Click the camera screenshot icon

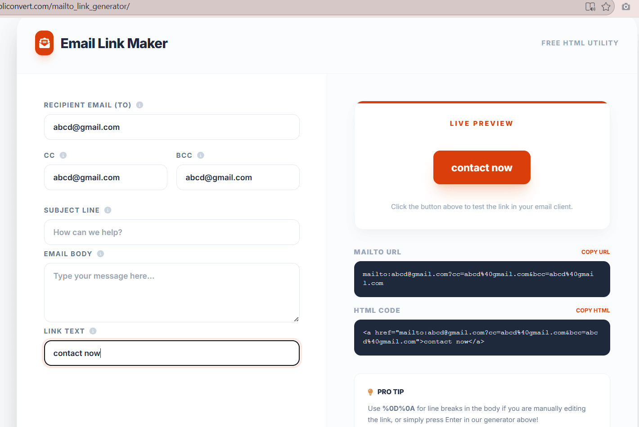tap(626, 7)
